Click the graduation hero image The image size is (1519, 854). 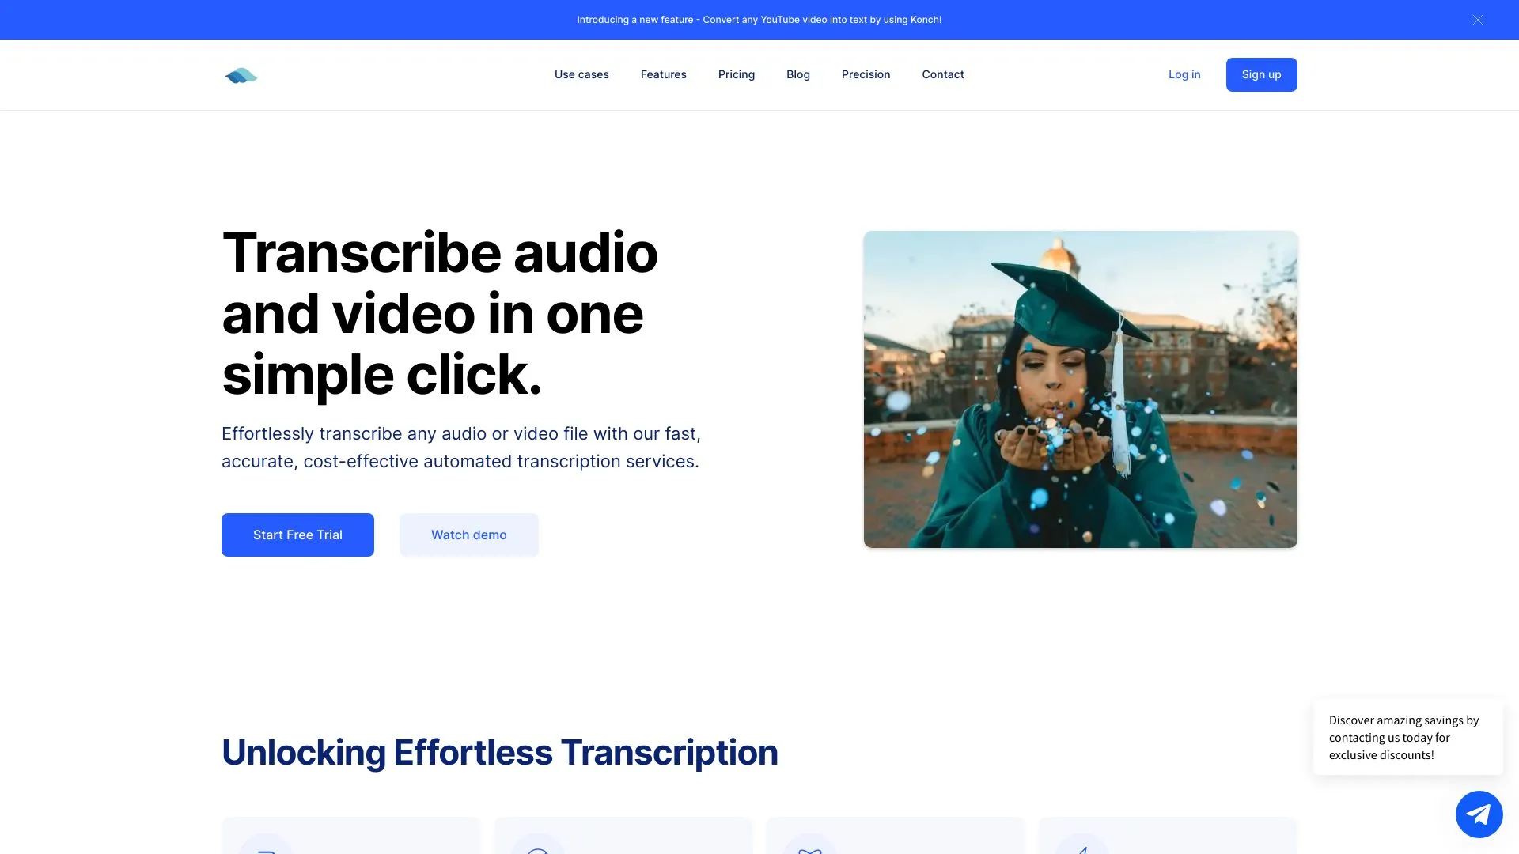(1080, 389)
